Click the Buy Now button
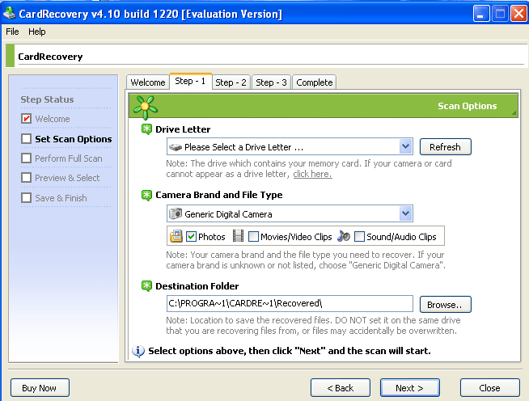 40,388
